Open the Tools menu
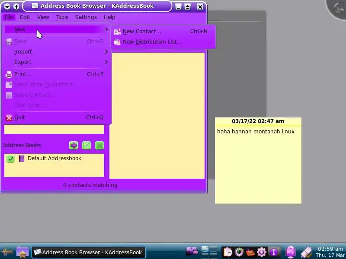 (x=62, y=17)
